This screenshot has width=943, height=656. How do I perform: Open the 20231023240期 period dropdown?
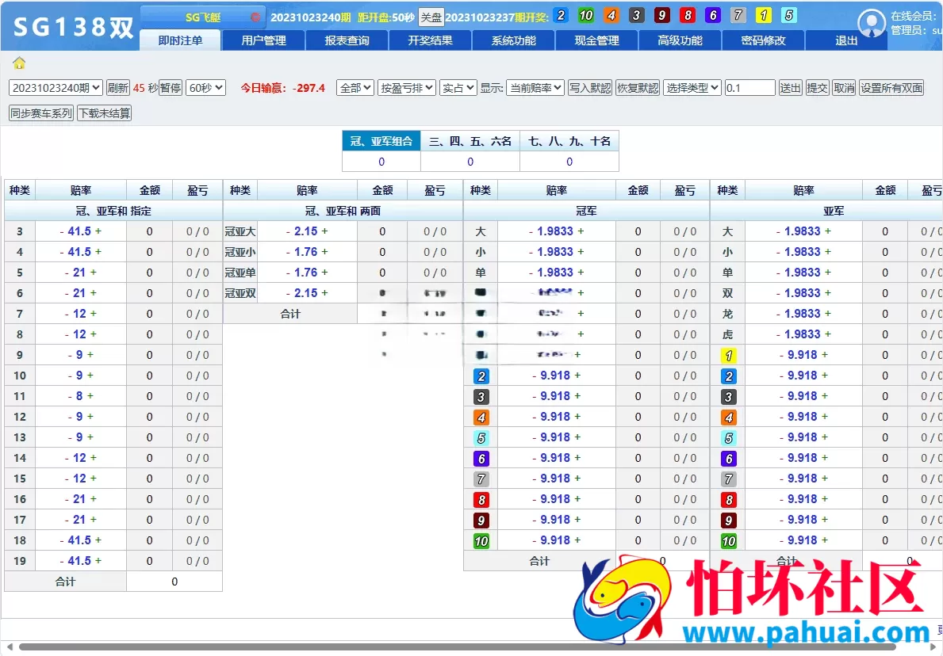56,88
